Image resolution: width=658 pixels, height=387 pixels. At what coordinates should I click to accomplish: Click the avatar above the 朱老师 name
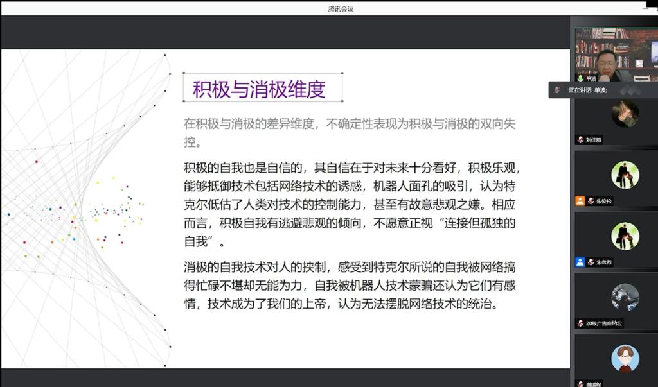[x=625, y=236]
